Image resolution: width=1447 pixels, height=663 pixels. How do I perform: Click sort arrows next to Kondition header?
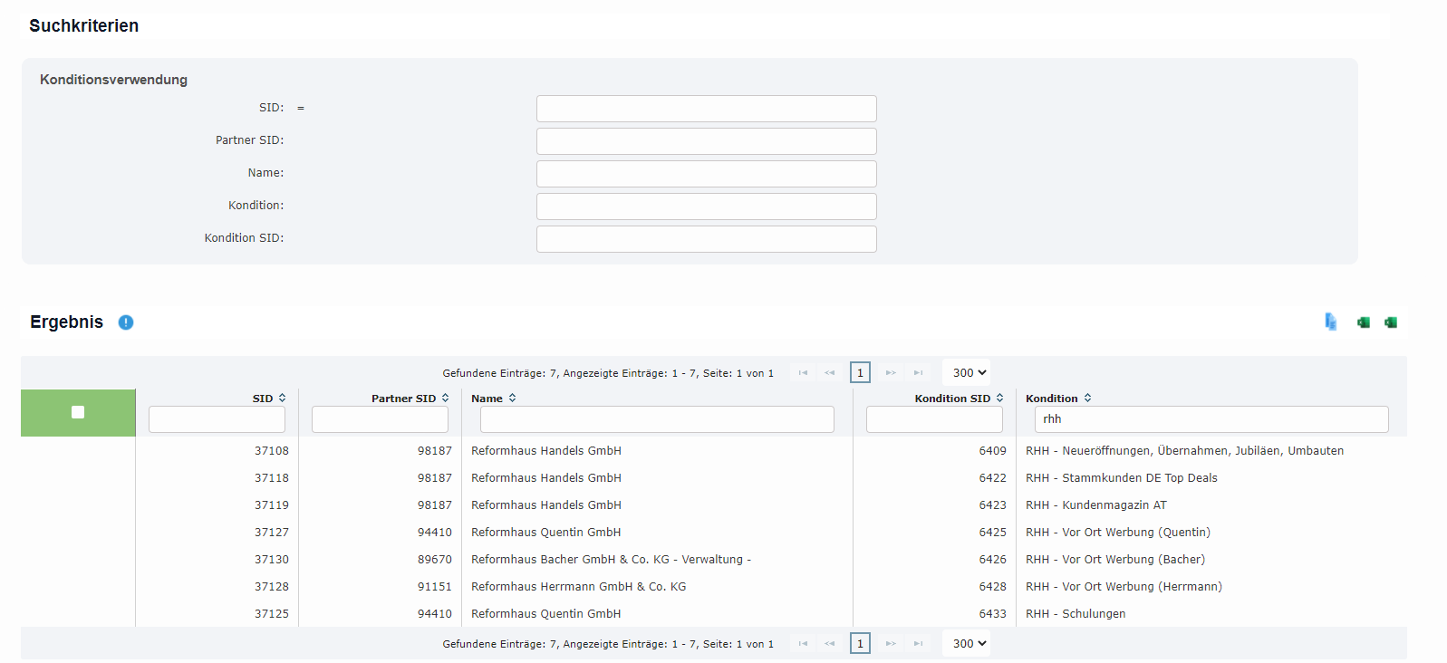coord(1088,399)
